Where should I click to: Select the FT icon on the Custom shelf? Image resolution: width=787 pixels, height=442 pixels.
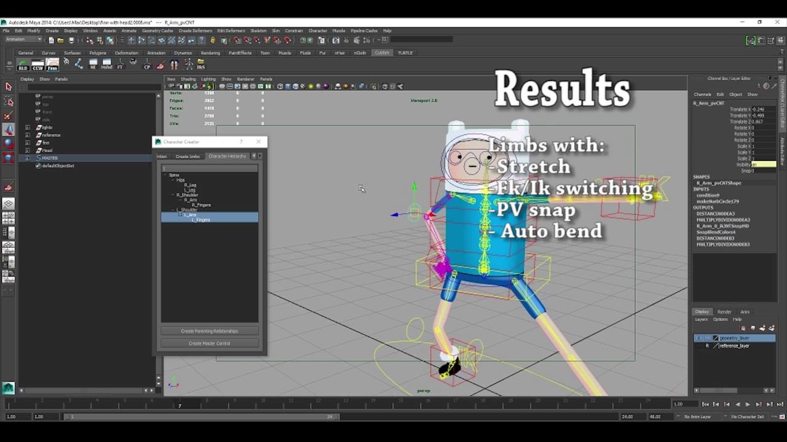pyautogui.click(x=121, y=65)
